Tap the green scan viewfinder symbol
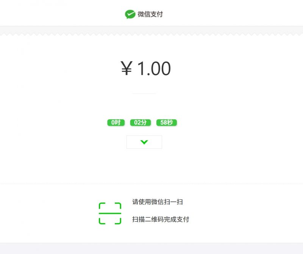The width and height of the screenshot is (303, 254). click(109, 212)
